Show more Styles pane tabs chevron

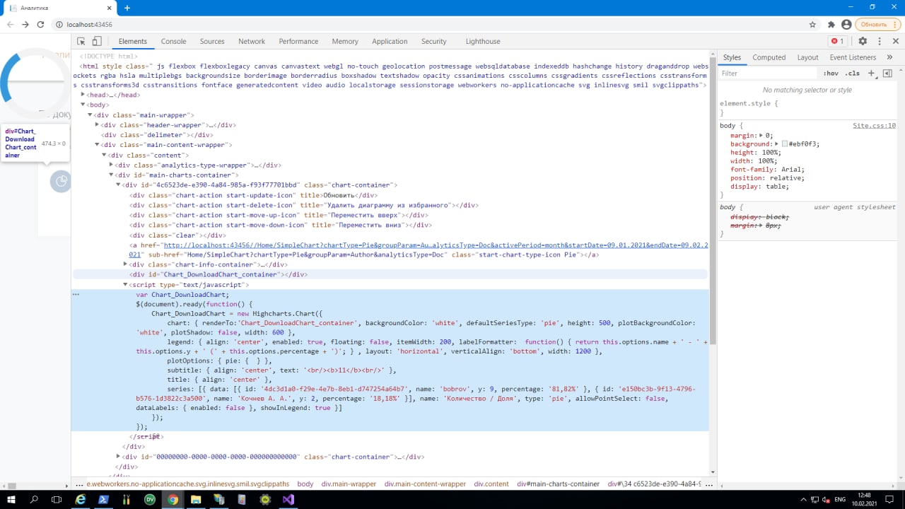(x=890, y=57)
